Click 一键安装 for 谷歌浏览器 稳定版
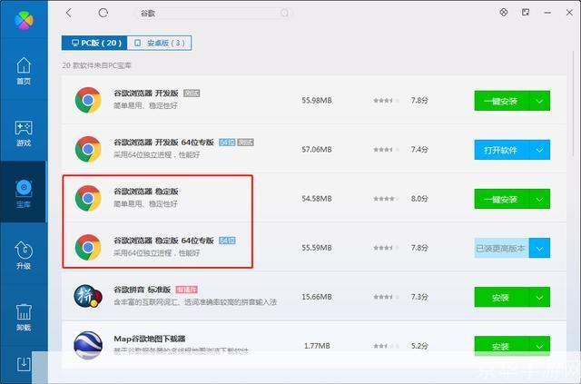This screenshot has height=384, width=581. click(x=502, y=199)
